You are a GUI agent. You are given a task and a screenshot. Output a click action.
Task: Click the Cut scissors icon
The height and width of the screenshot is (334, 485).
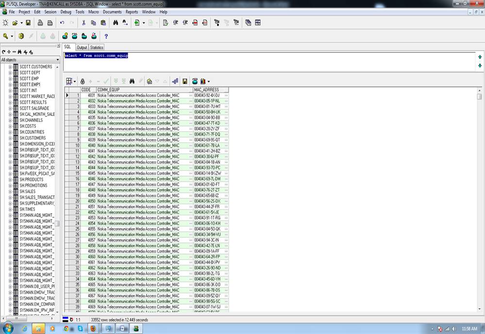(x=84, y=23)
